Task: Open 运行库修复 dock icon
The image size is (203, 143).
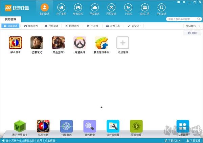Action: click(113, 126)
